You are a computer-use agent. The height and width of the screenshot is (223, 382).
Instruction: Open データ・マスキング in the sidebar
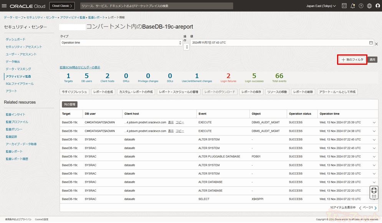pos(18,69)
